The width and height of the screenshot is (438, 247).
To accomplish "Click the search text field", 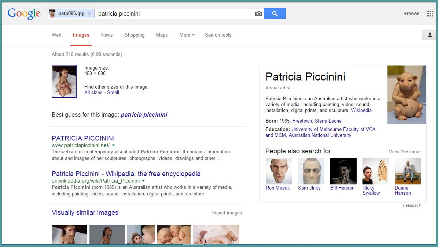I will 174,14.
